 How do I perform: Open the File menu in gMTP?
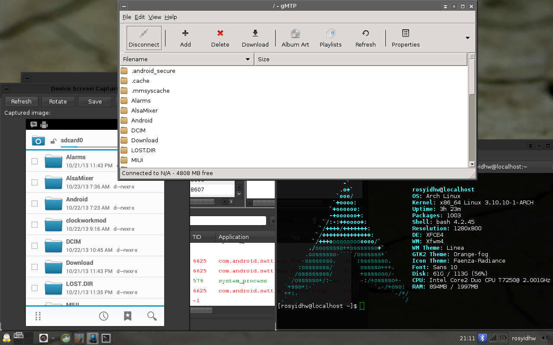[127, 17]
